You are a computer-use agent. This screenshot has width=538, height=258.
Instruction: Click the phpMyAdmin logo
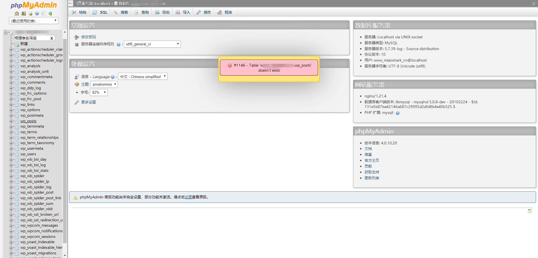pyautogui.click(x=34, y=5)
